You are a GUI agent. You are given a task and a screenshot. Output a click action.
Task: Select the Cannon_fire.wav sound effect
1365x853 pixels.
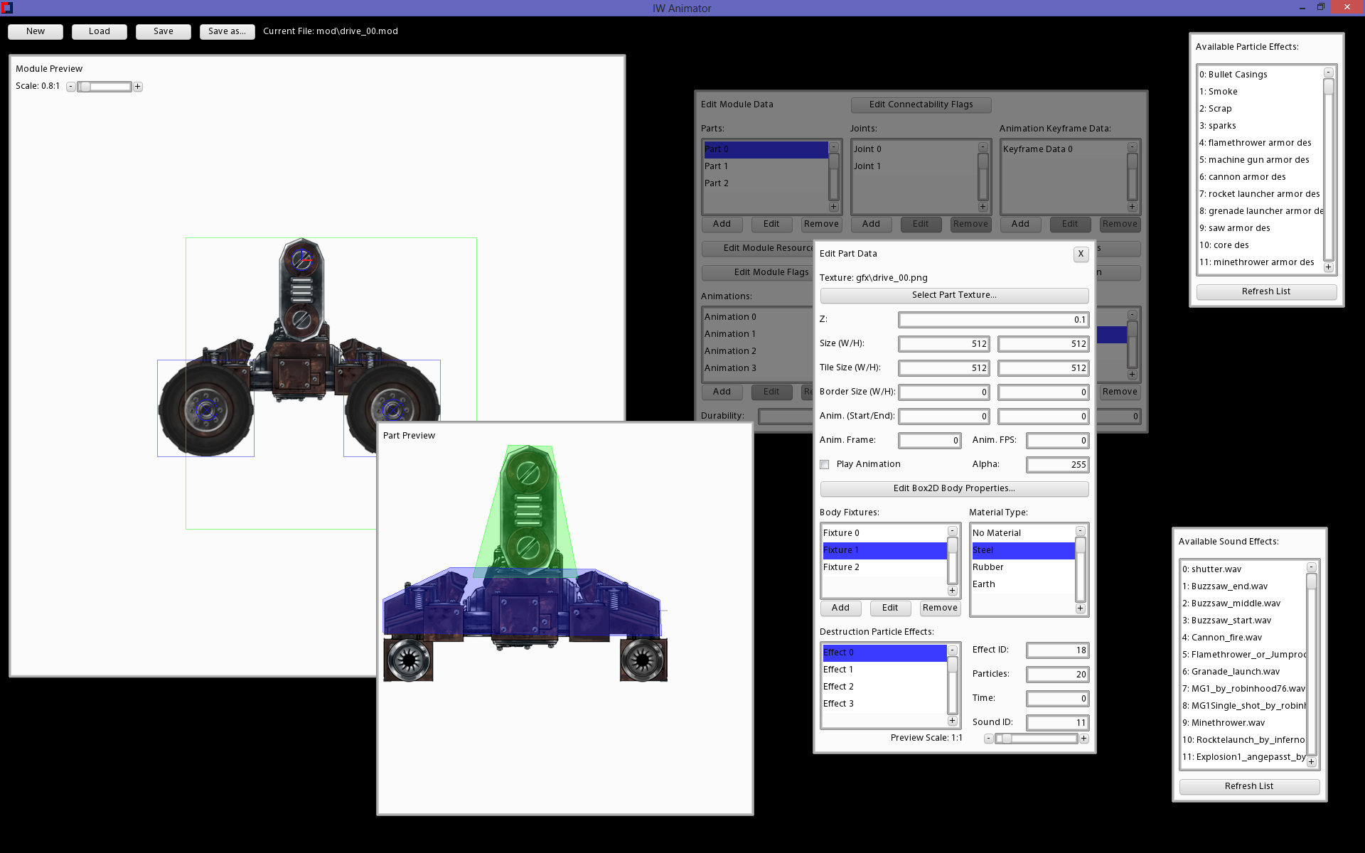1223,637
